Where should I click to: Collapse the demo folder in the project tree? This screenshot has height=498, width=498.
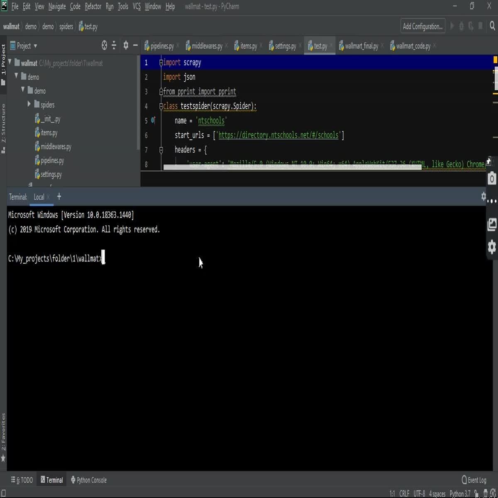[x=16, y=77]
